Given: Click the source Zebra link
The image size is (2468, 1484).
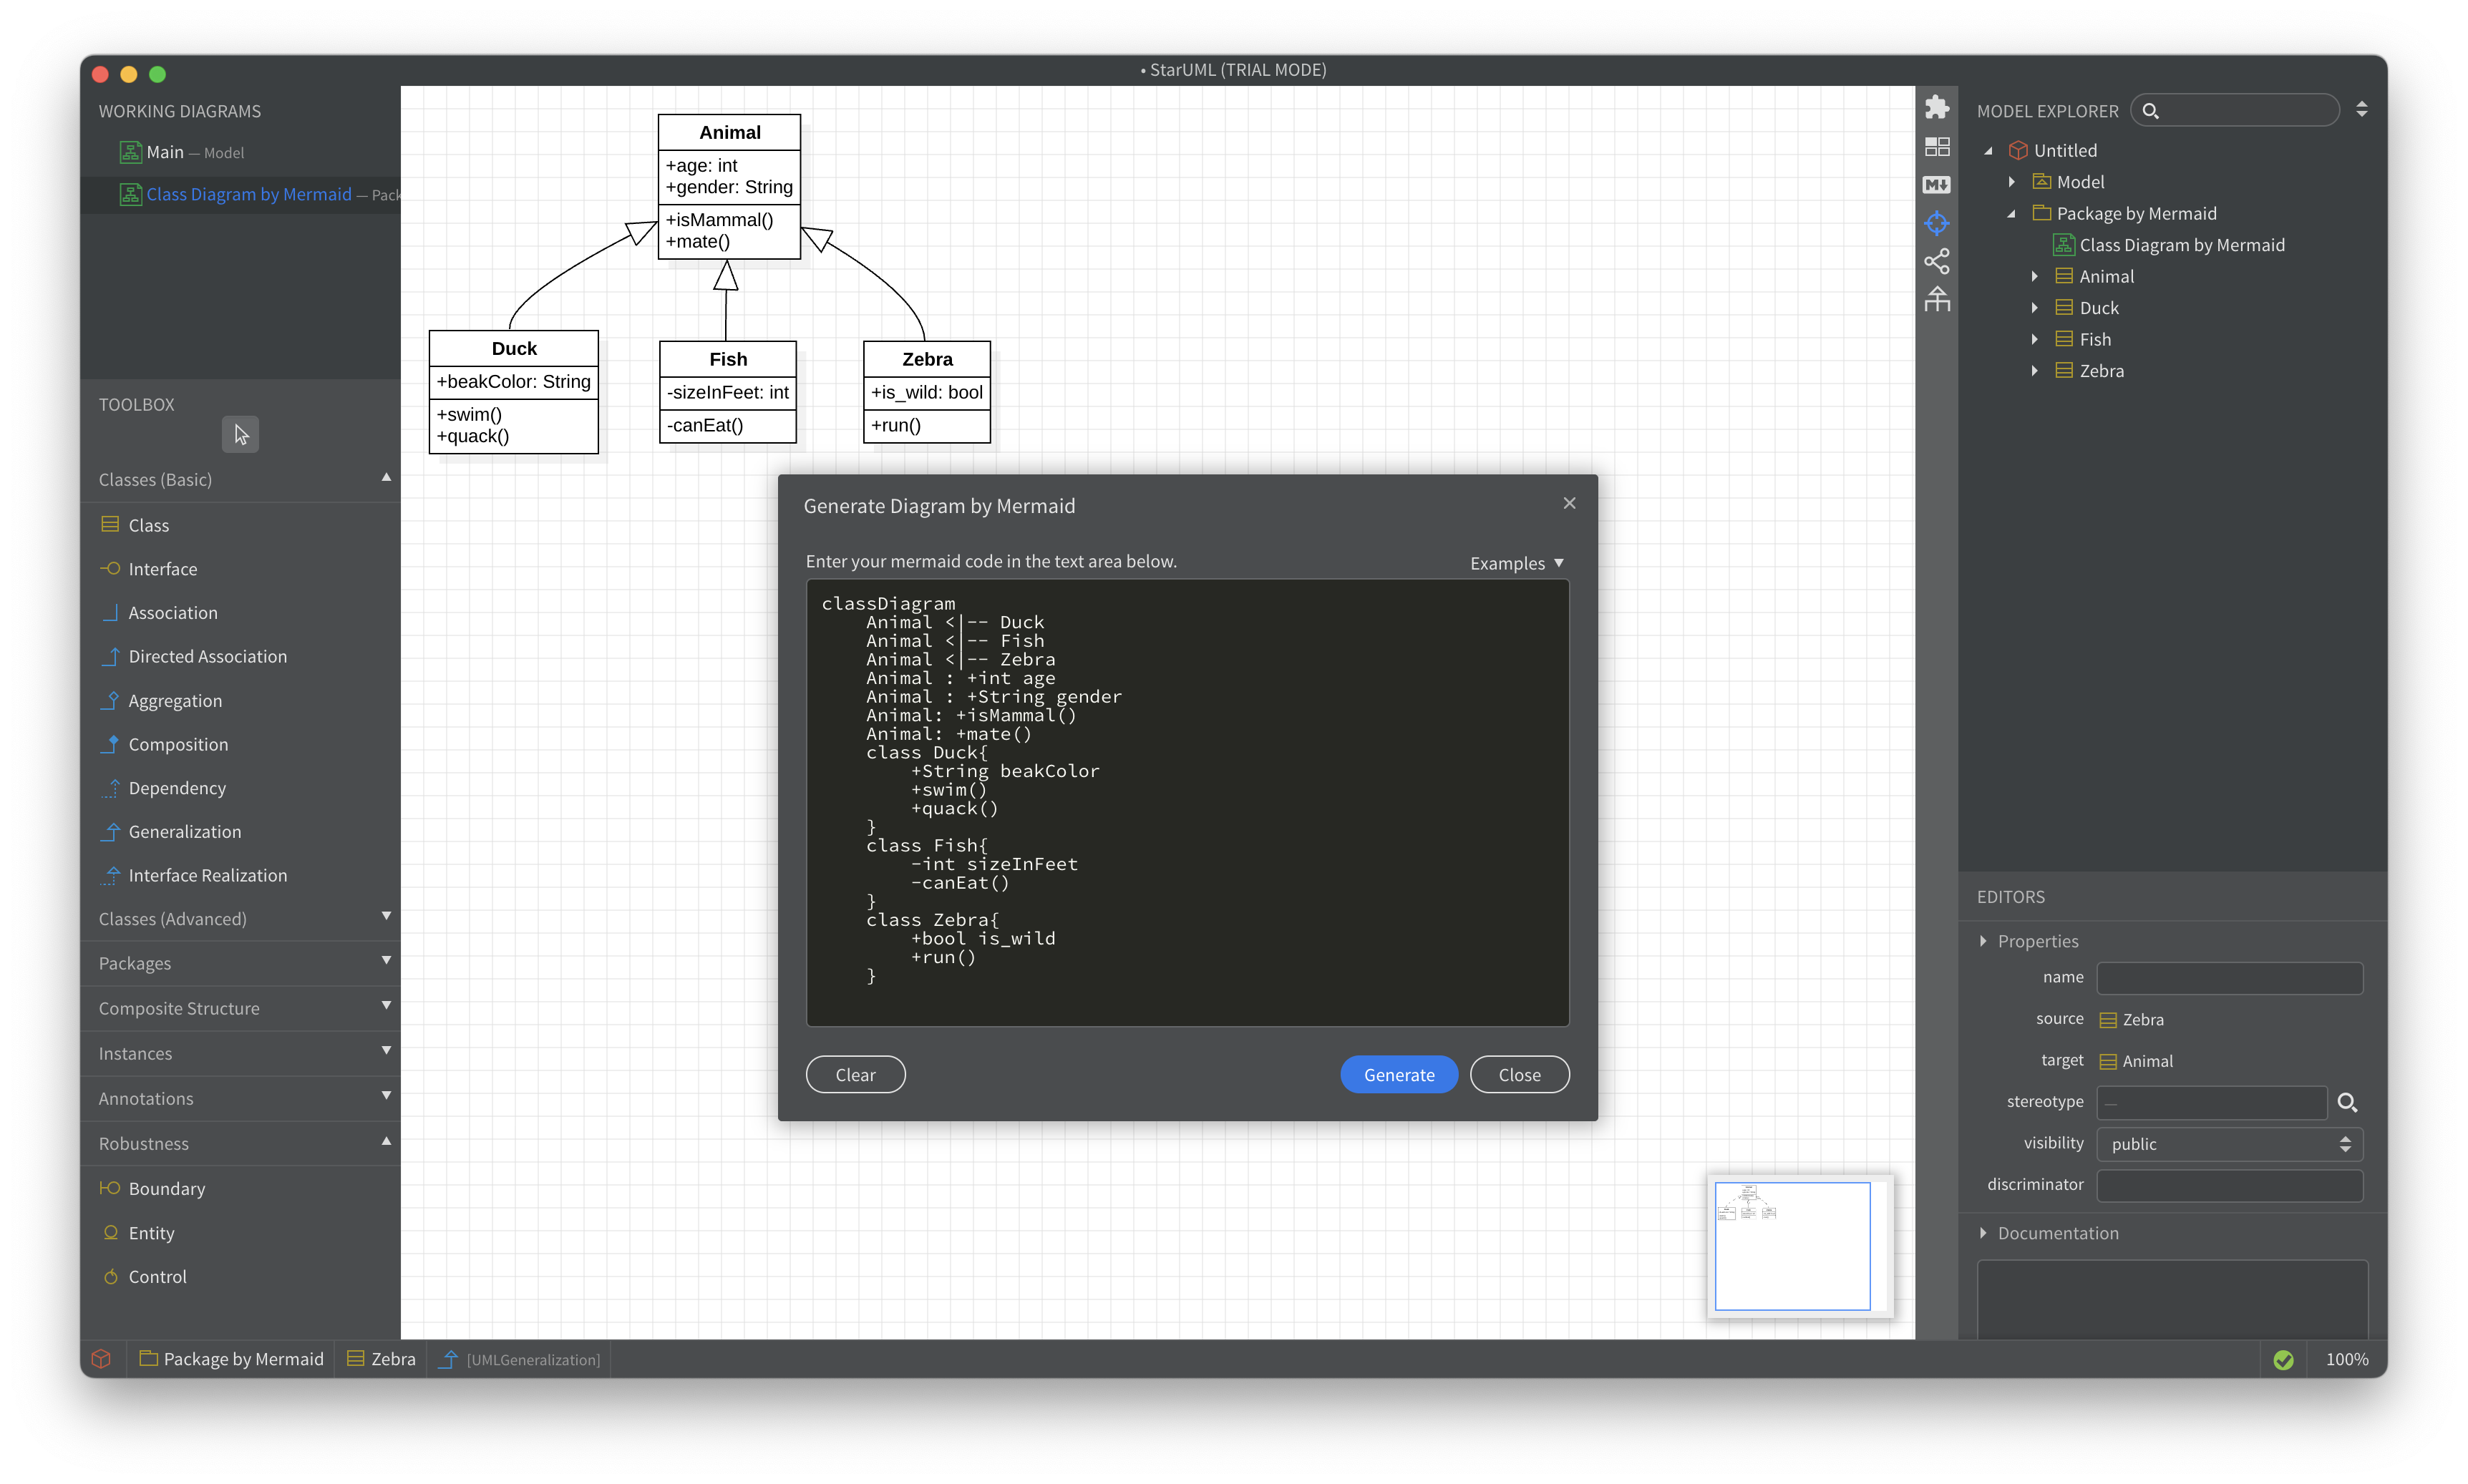Looking at the screenshot, I should click(x=2132, y=1020).
